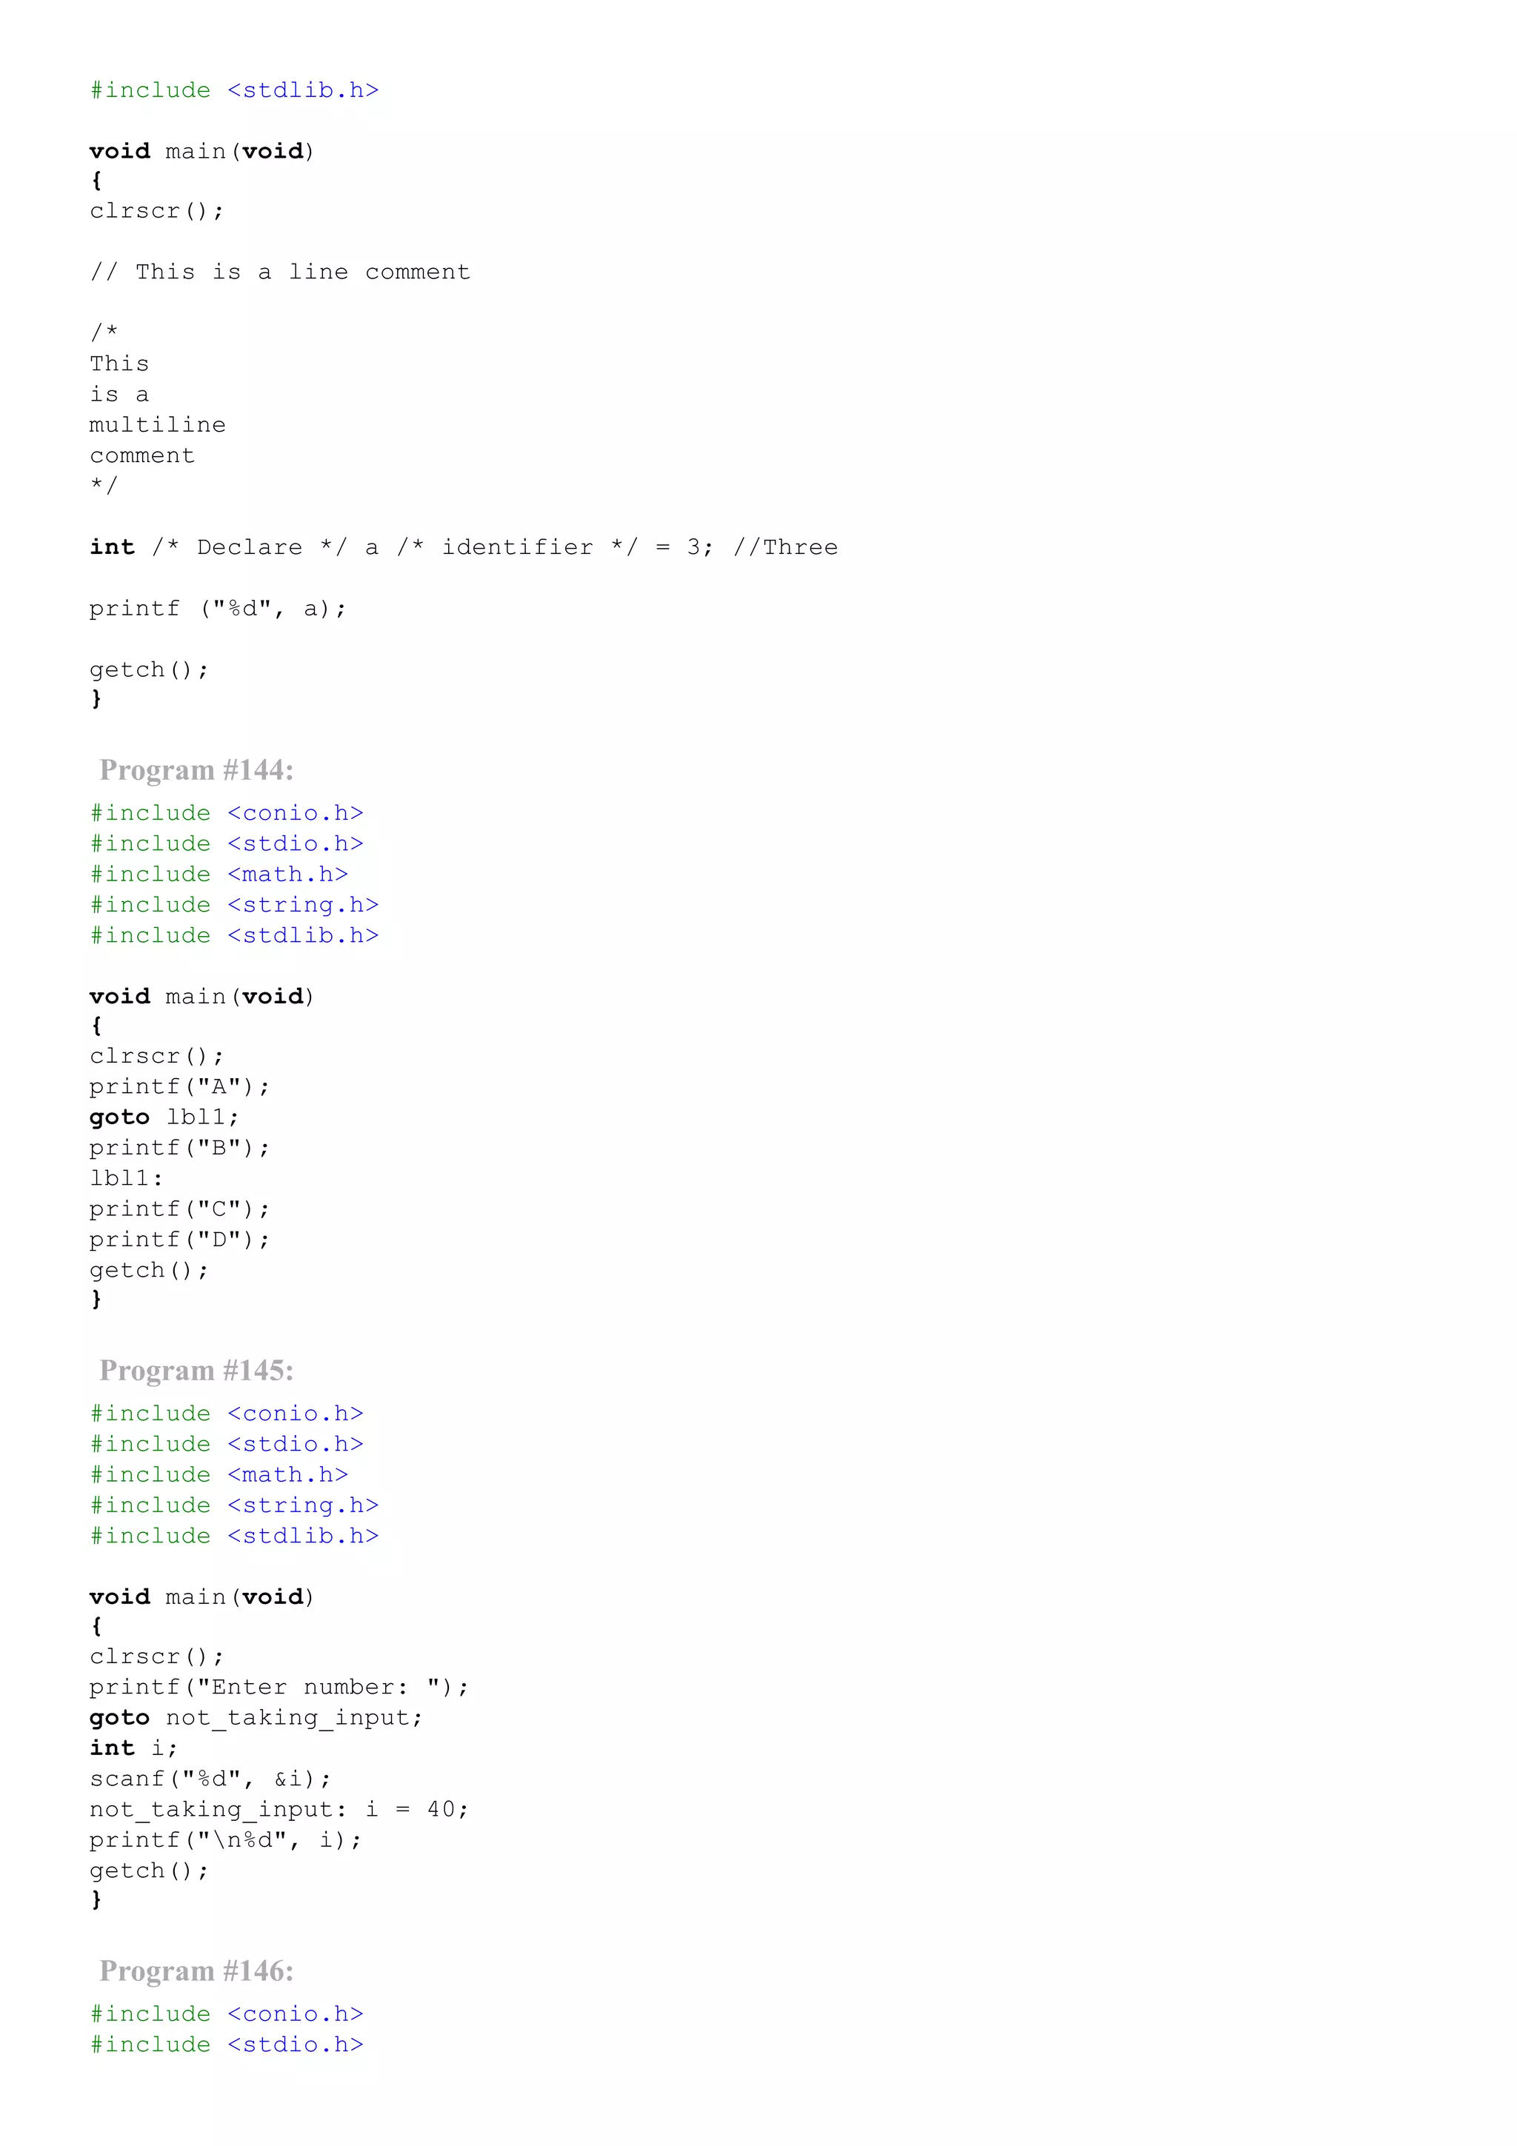Click #include <stdlib.h> under Program #145

click(235, 1536)
